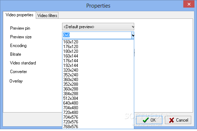The image size is (197, 131).
Task: Pick 192x144 in the dropdown list
Action: click(98, 65)
